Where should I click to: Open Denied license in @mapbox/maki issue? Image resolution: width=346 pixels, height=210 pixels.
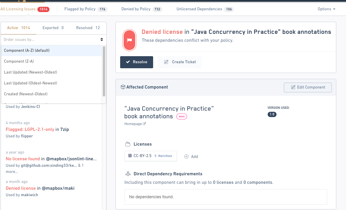pos(40,188)
